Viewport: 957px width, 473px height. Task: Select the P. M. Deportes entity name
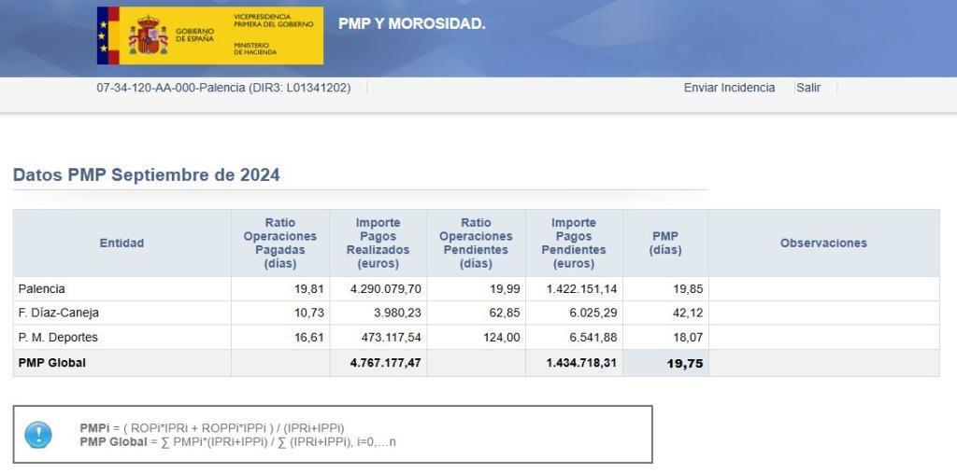58,338
